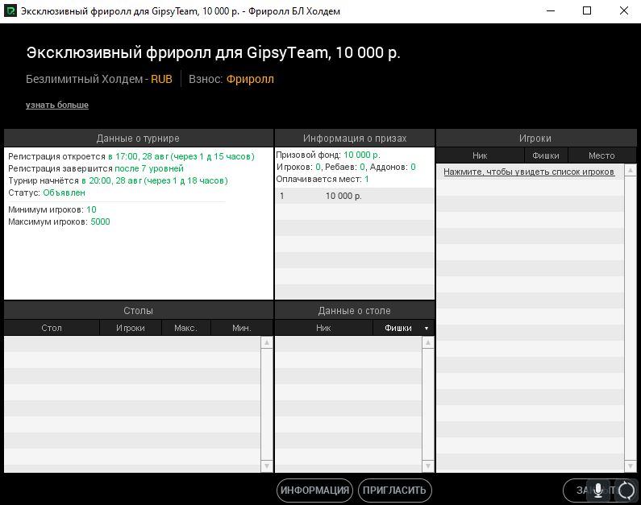Click «Регистрация откроется» line
641x505 pixels.
point(131,157)
